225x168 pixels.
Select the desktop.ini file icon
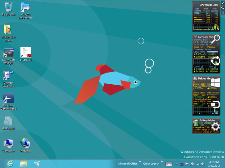point(8,123)
